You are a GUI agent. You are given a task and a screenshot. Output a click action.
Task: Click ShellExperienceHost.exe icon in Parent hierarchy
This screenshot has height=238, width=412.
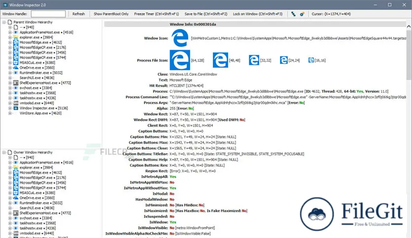[16, 83]
